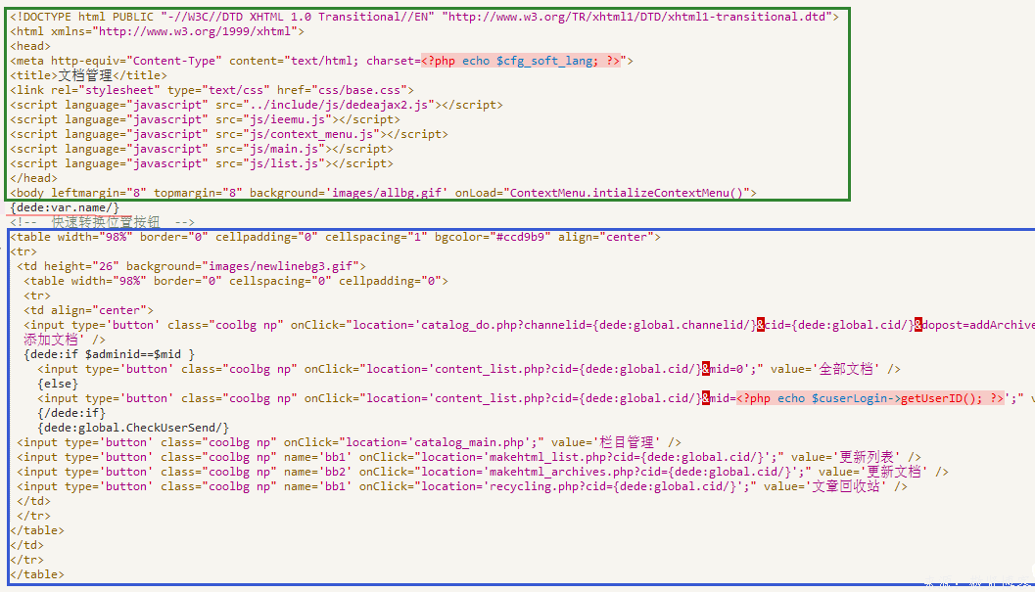Screen dimensions: 1035x592
Task: Click the {dede:global.CheckUserSend/} tag
Action: click(133, 428)
